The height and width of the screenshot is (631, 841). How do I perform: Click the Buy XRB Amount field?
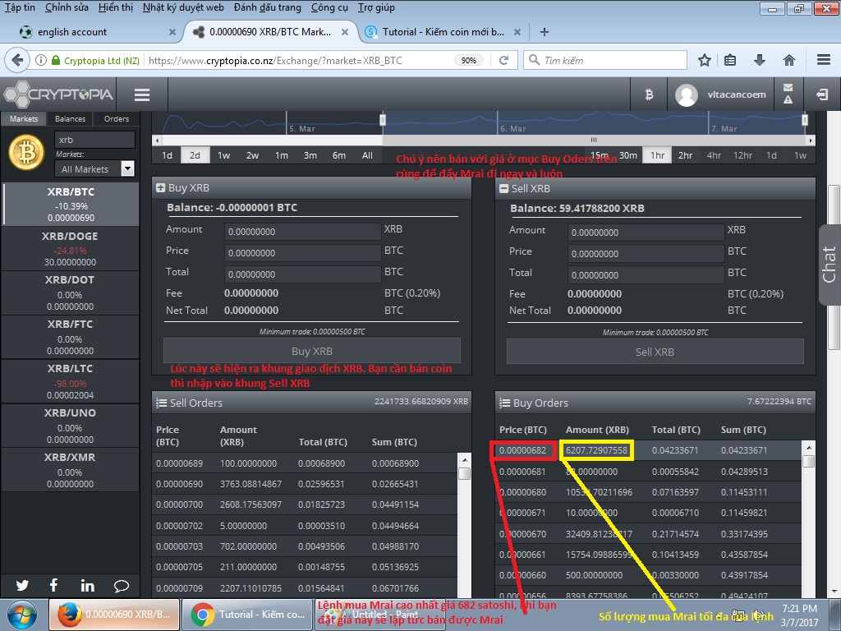tap(302, 231)
